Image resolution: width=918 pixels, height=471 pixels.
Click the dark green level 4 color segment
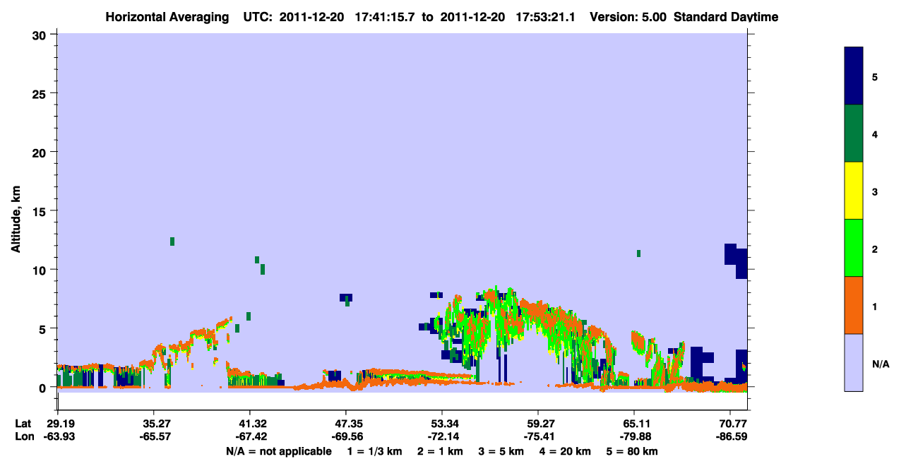coord(853,133)
